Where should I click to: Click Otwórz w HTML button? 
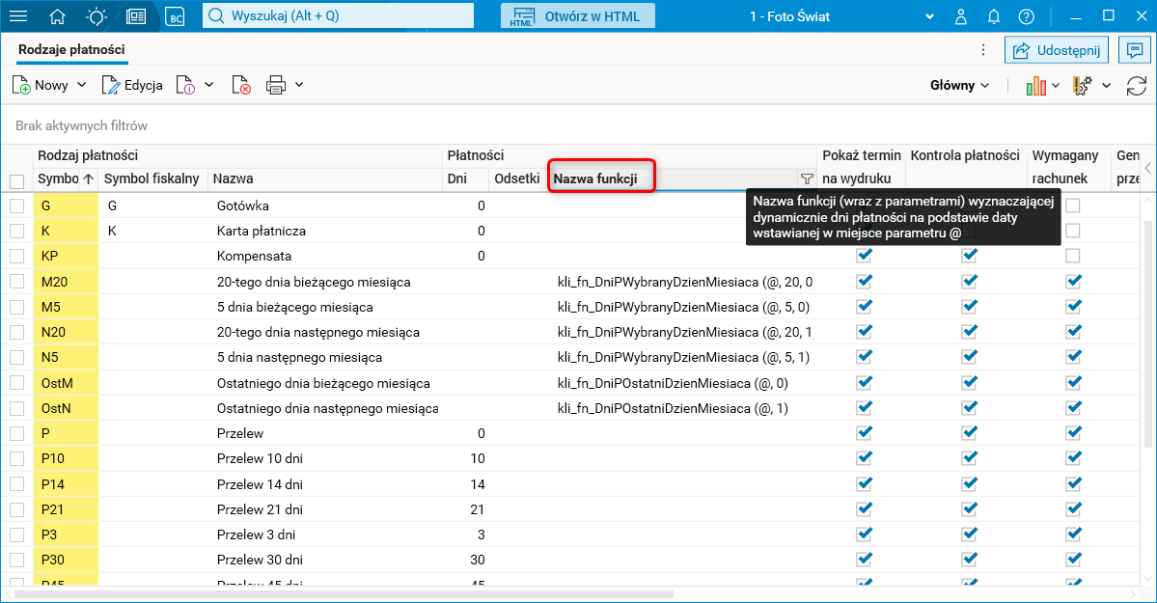click(577, 16)
